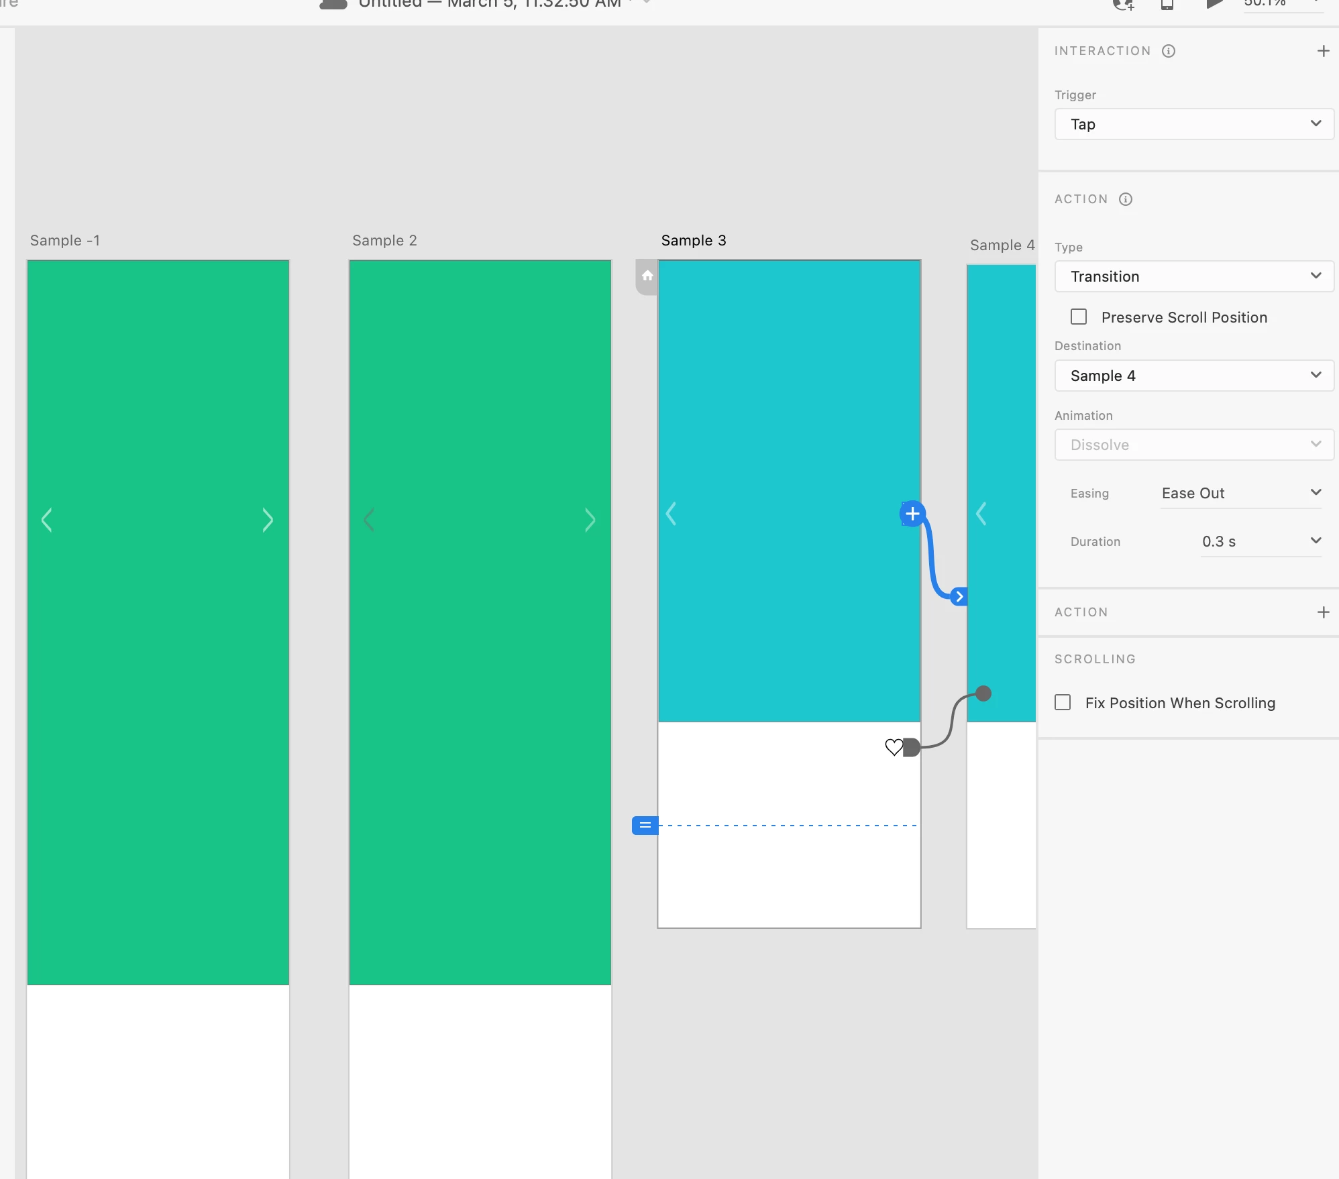Open the Easing dropdown set to Ease Out
Screen dimensions: 1339x1179
(x=1240, y=493)
